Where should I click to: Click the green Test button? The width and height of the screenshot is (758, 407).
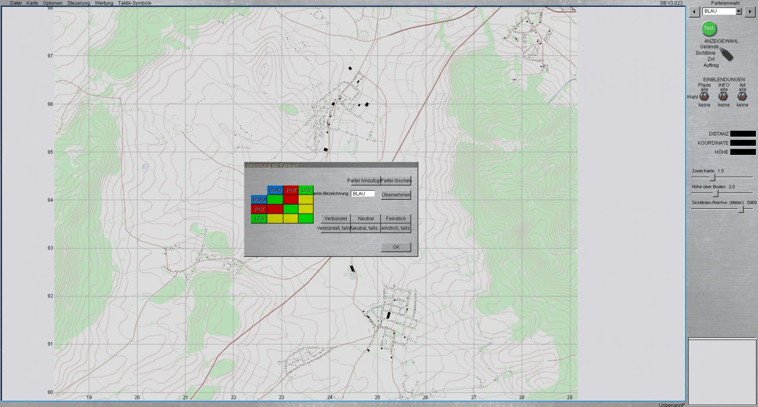pos(709,28)
